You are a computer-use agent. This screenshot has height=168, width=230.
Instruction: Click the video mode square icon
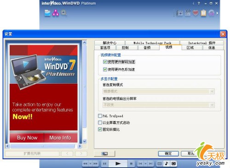click(160, 163)
